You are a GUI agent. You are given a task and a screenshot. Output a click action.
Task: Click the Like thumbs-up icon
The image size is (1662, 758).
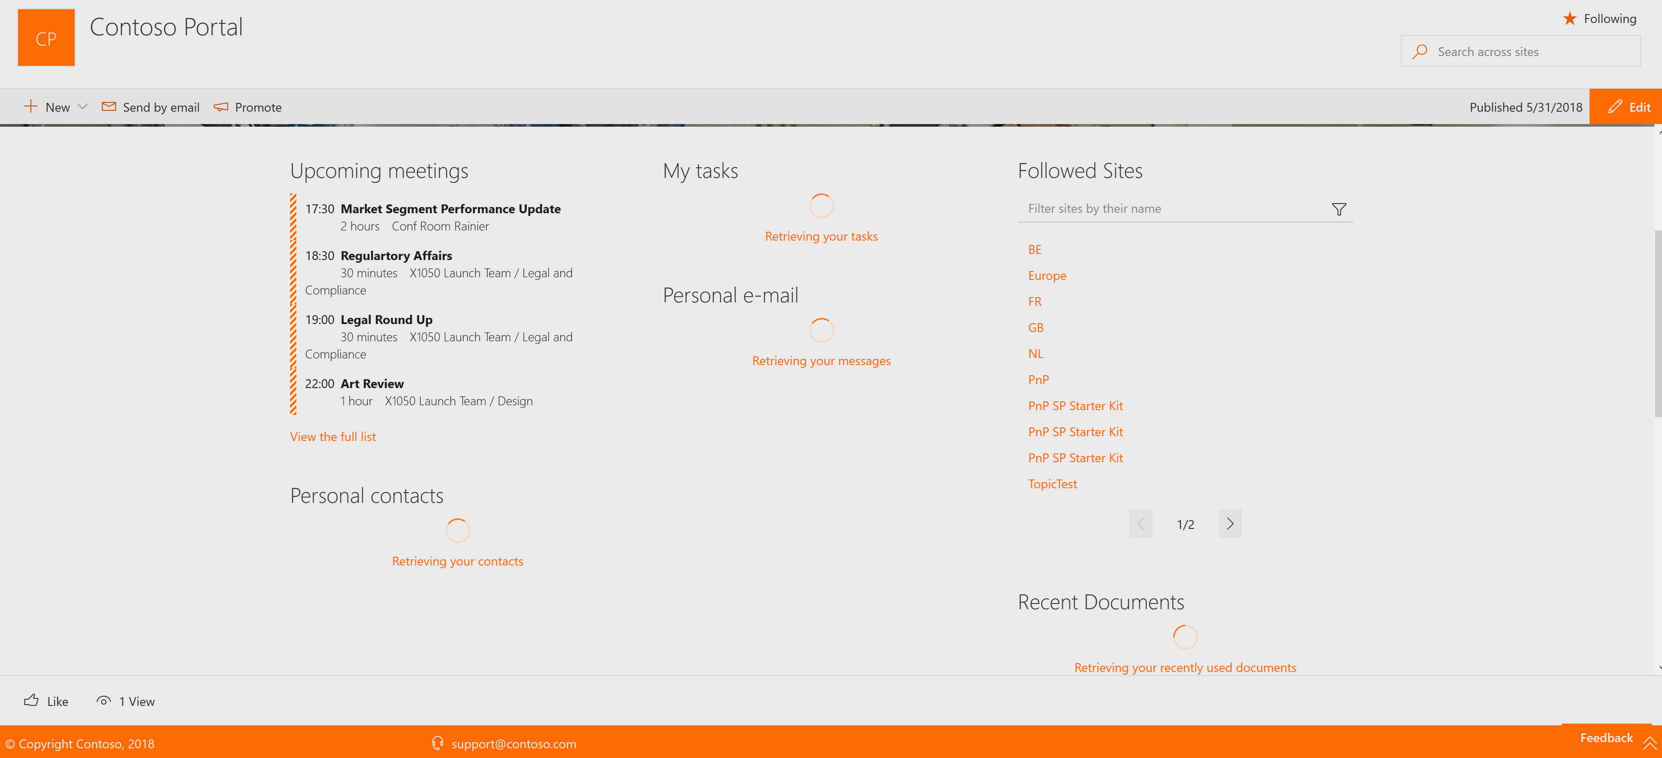pos(31,701)
